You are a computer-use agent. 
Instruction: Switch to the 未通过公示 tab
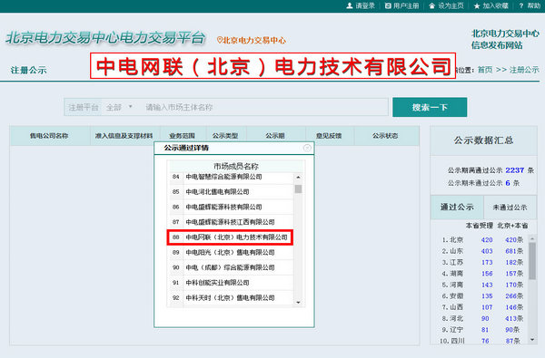[x=510, y=208]
